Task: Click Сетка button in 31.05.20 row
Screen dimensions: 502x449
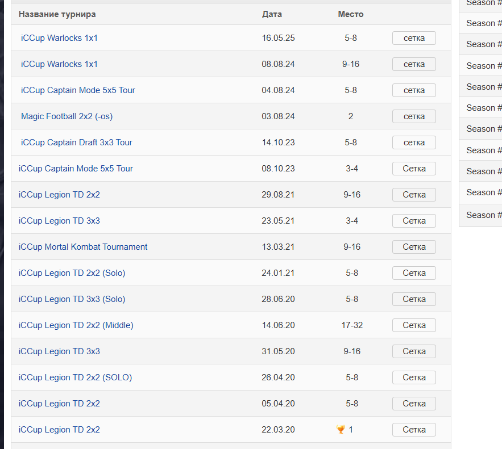Action: click(x=414, y=351)
